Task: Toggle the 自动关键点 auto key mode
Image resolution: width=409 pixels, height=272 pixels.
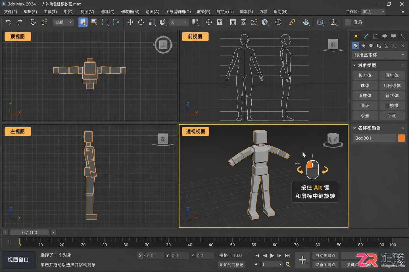Action: [x=325, y=256]
